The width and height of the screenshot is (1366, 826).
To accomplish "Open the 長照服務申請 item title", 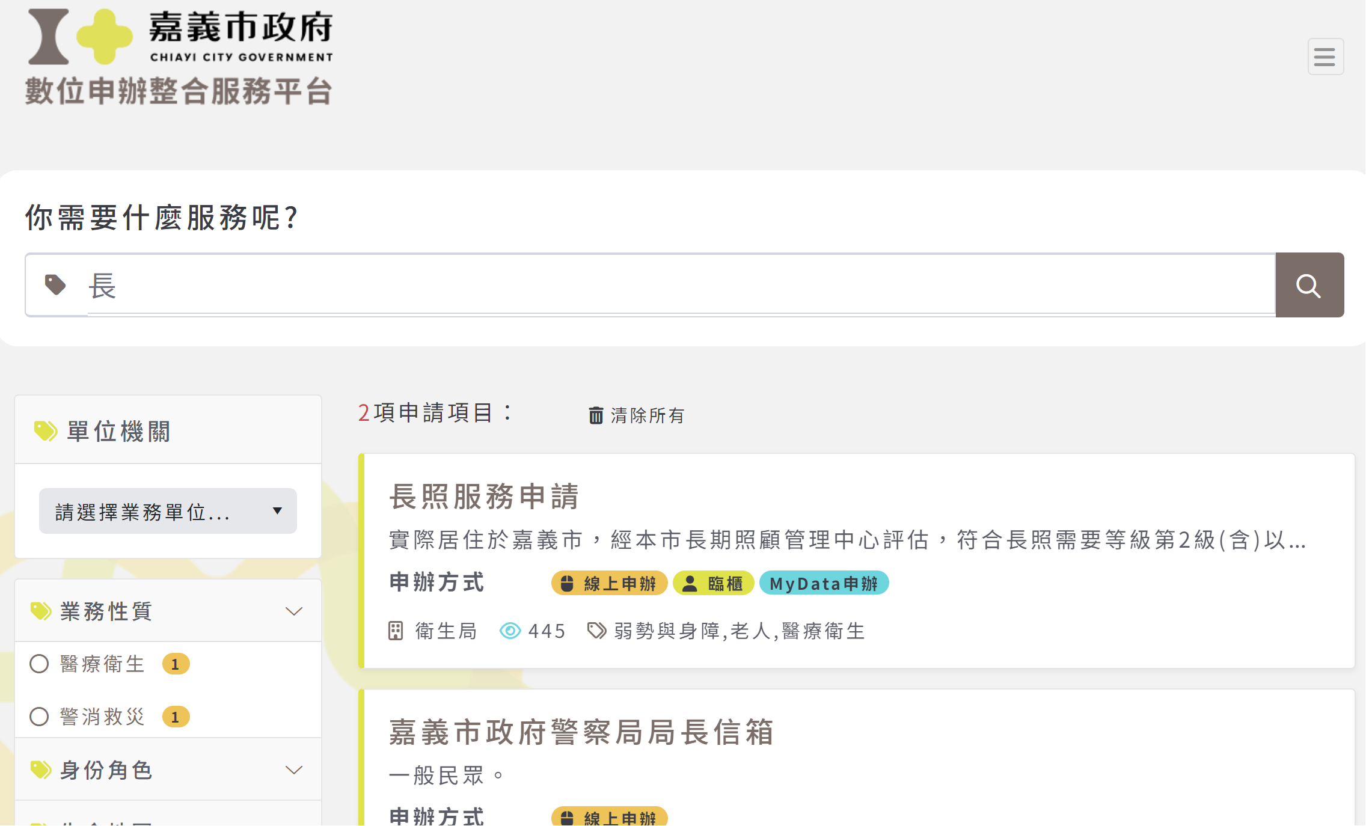I will [x=484, y=497].
